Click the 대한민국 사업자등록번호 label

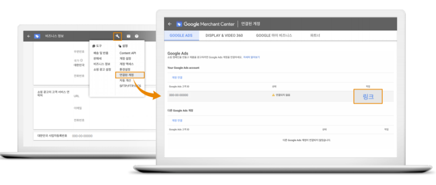tap(52, 136)
